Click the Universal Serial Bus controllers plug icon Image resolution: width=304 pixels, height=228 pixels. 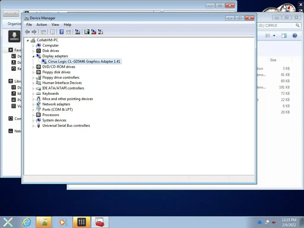39,126
